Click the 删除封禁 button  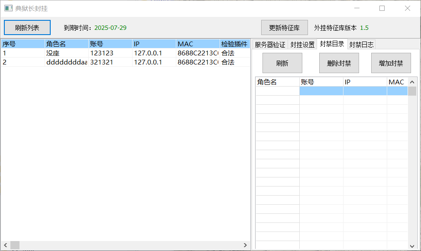click(339, 63)
